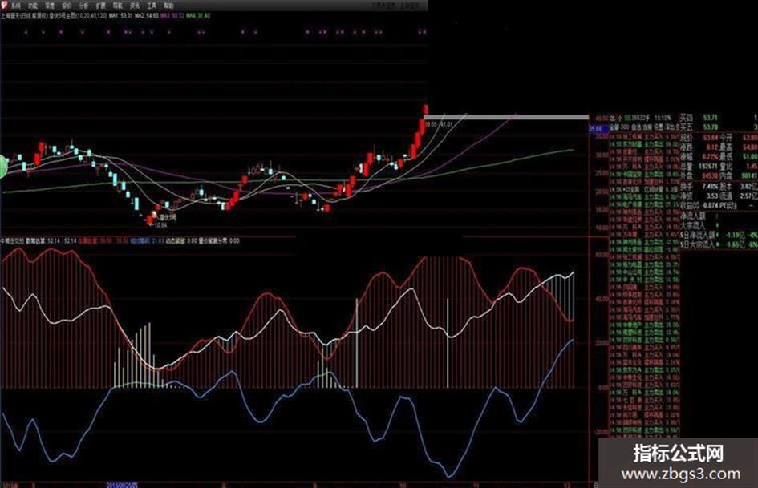Click the MA1 53.31 moving average label
Screen dimensions: 758x488
click(121, 16)
